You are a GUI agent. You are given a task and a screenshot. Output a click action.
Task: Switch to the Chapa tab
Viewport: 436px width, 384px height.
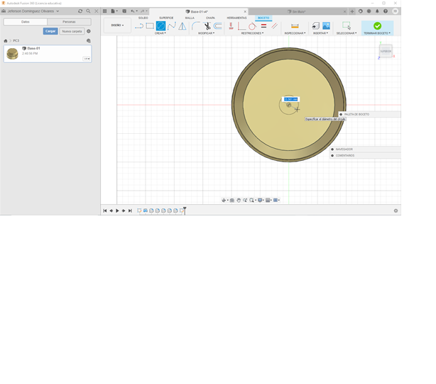210,18
